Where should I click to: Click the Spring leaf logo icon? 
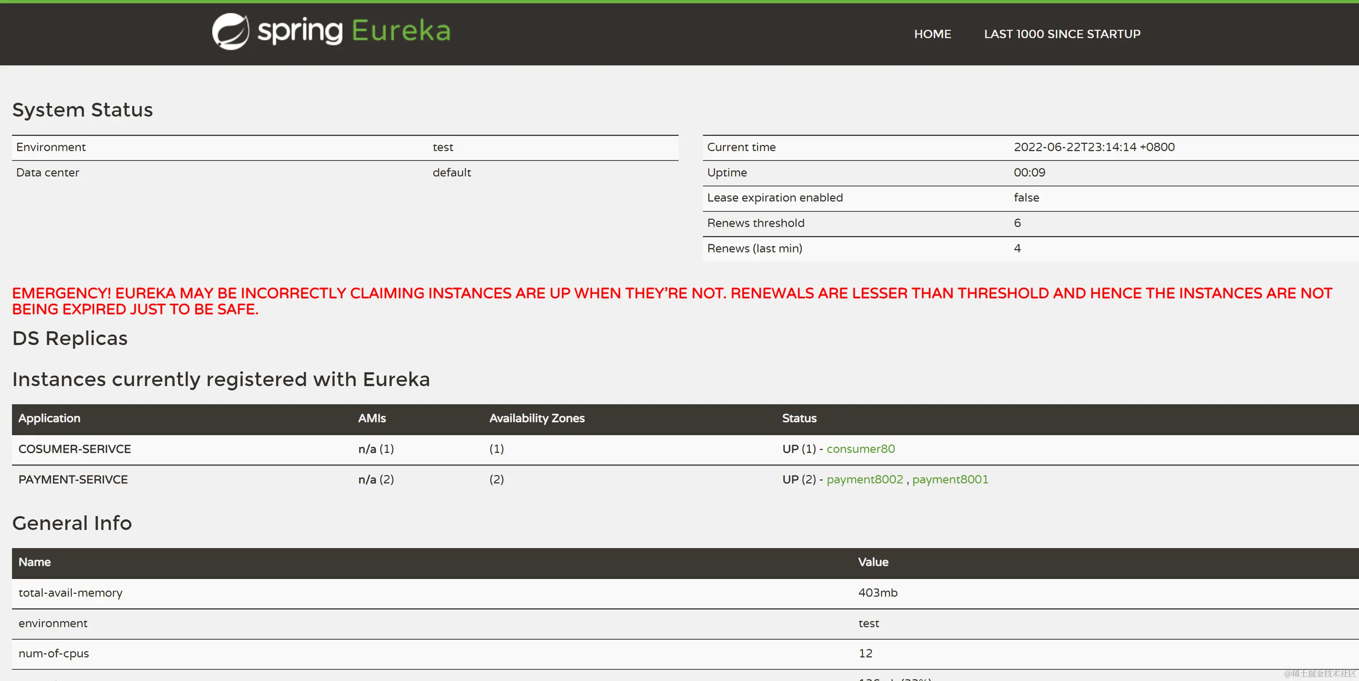click(x=231, y=31)
